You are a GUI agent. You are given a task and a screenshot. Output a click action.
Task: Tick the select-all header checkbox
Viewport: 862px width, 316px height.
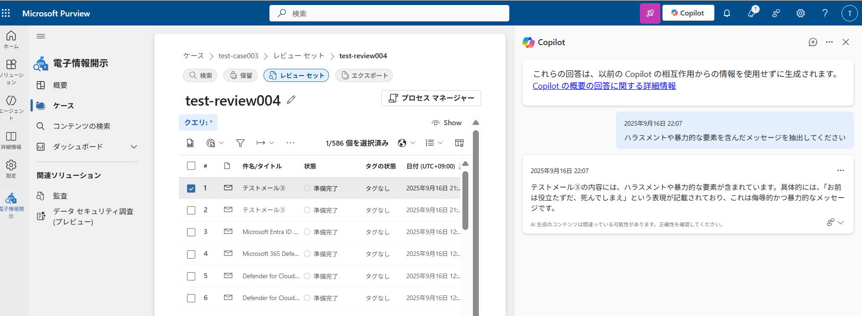[x=191, y=166]
